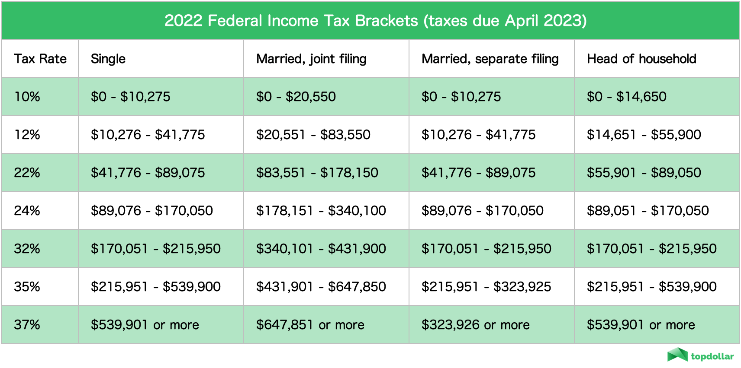Click the topdollar brand name text
This screenshot has width=741, height=368.
coord(712,356)
